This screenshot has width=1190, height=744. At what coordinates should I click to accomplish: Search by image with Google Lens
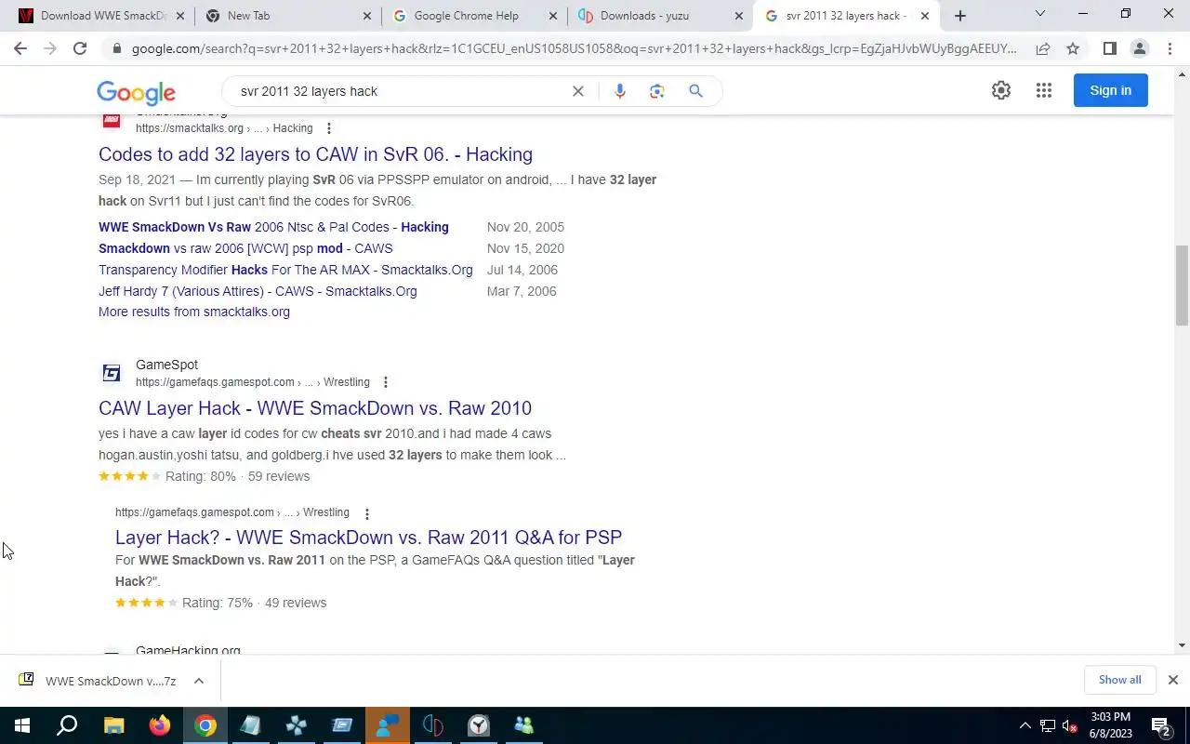657,91
